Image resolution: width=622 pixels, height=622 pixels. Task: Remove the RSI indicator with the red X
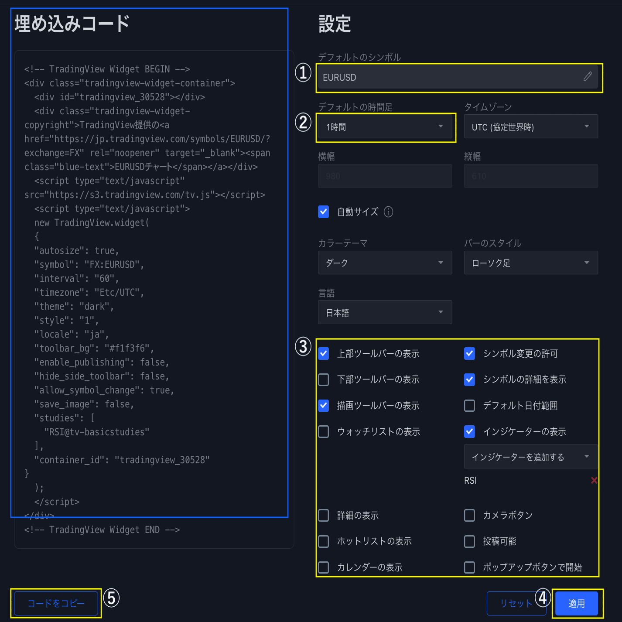tap(594, 480)
